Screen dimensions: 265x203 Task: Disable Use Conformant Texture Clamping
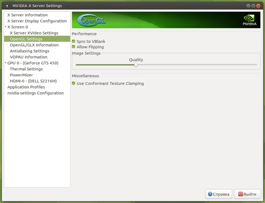point(73,83)
